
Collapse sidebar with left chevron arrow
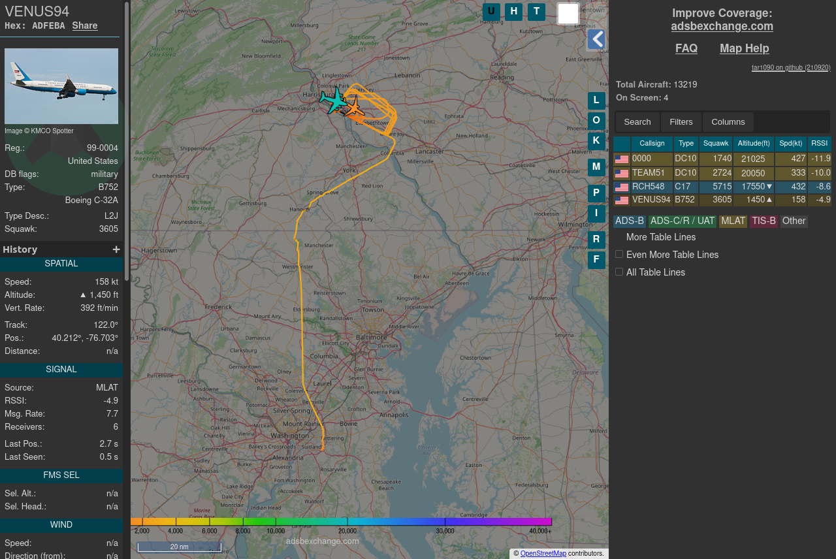coord(596,40)
